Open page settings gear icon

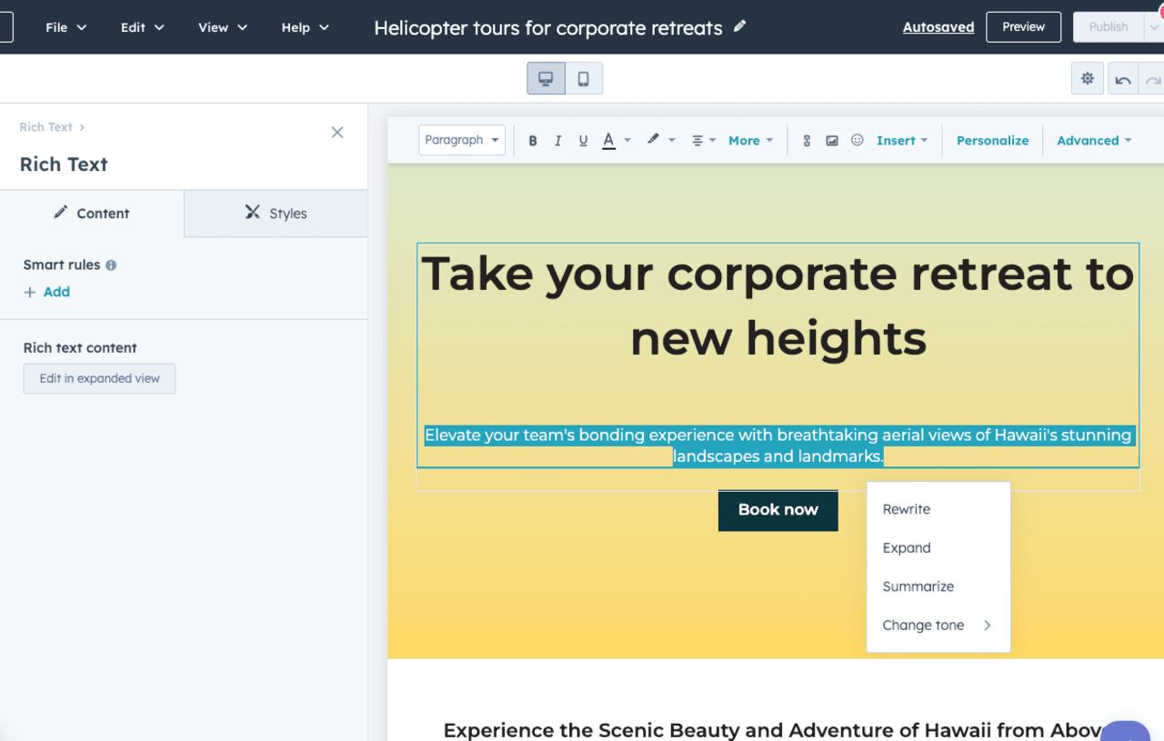pos(1087,79)
